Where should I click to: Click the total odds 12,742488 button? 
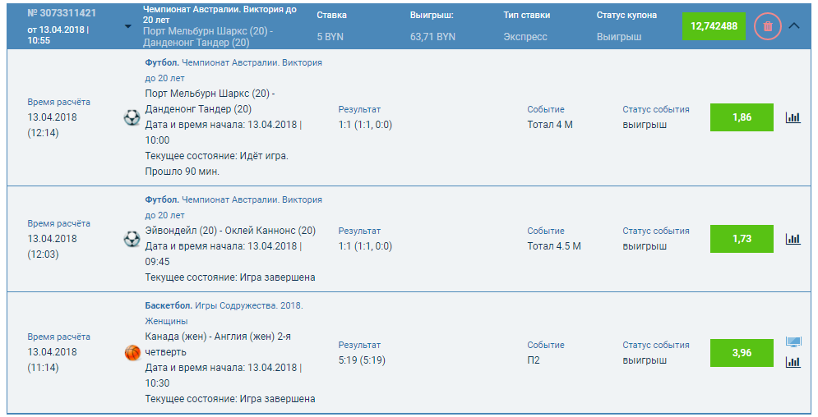click(x=714, y=26)
